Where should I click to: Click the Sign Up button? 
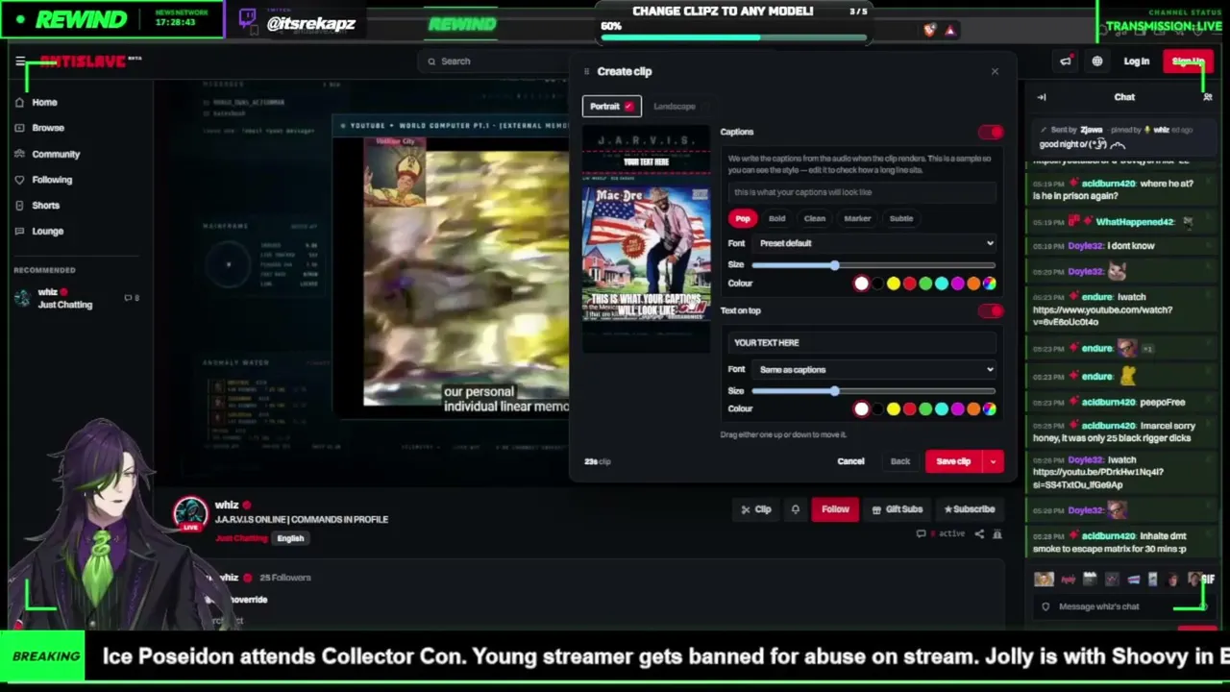pos(1188,62)
